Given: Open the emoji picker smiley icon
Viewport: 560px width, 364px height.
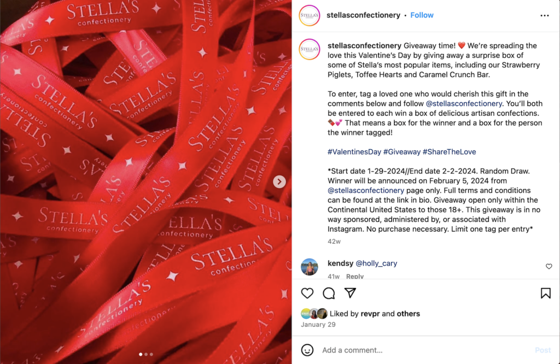Looking at the screenshot, I should [307, 350].
